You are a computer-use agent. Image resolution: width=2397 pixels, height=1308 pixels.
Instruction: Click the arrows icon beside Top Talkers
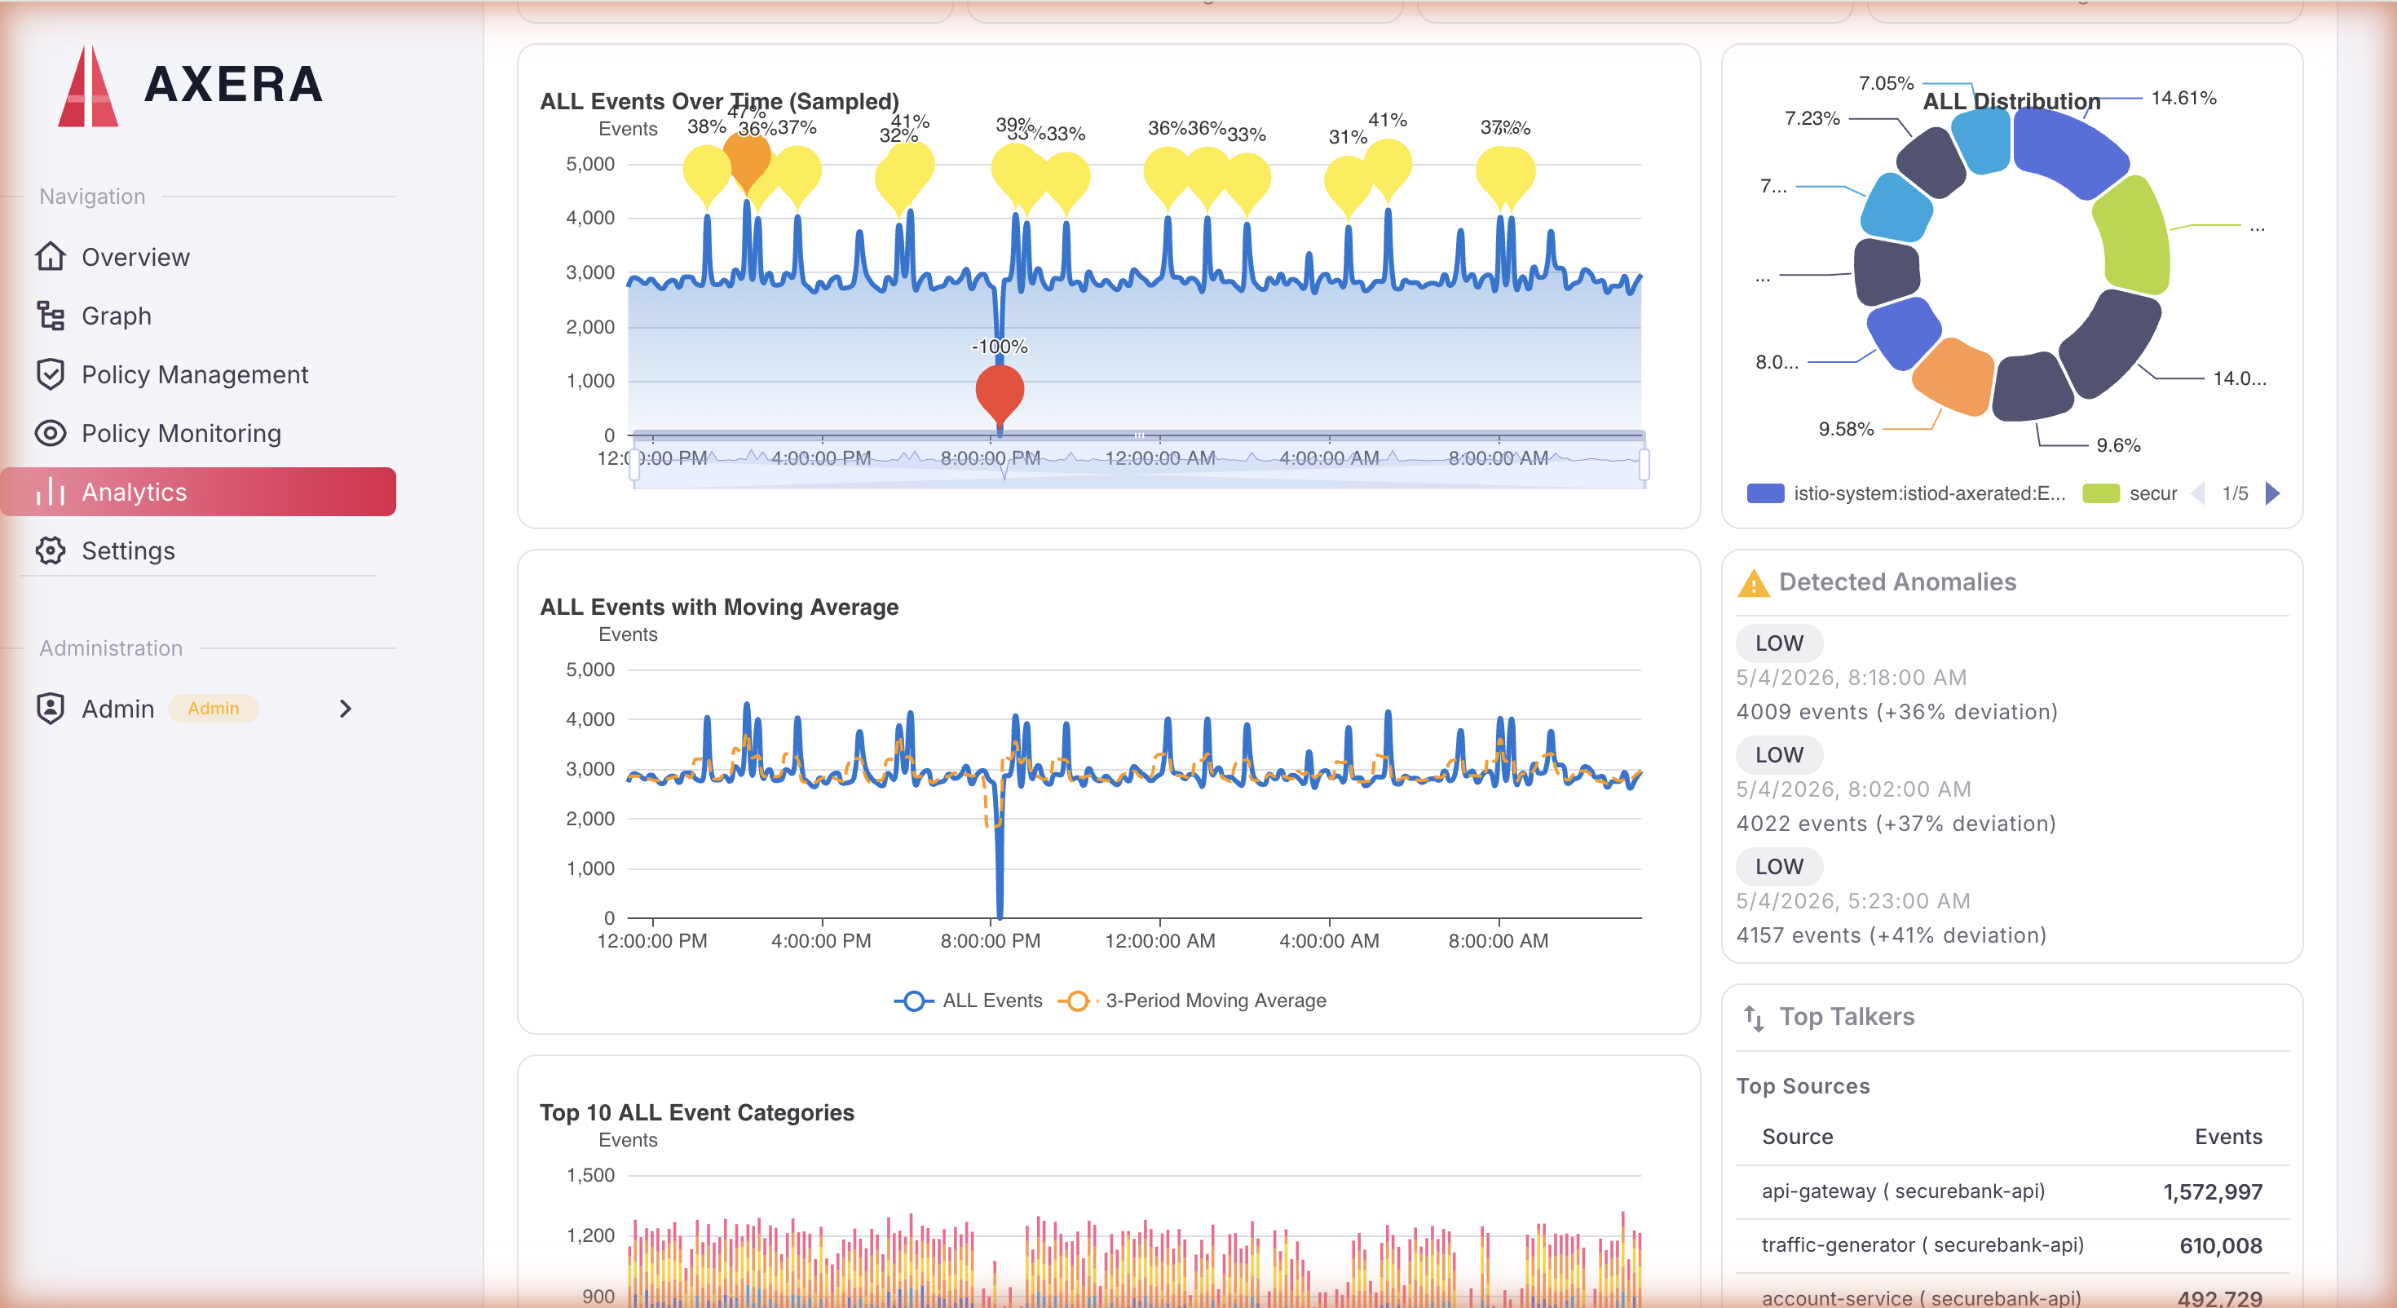pos(1754,1018)
